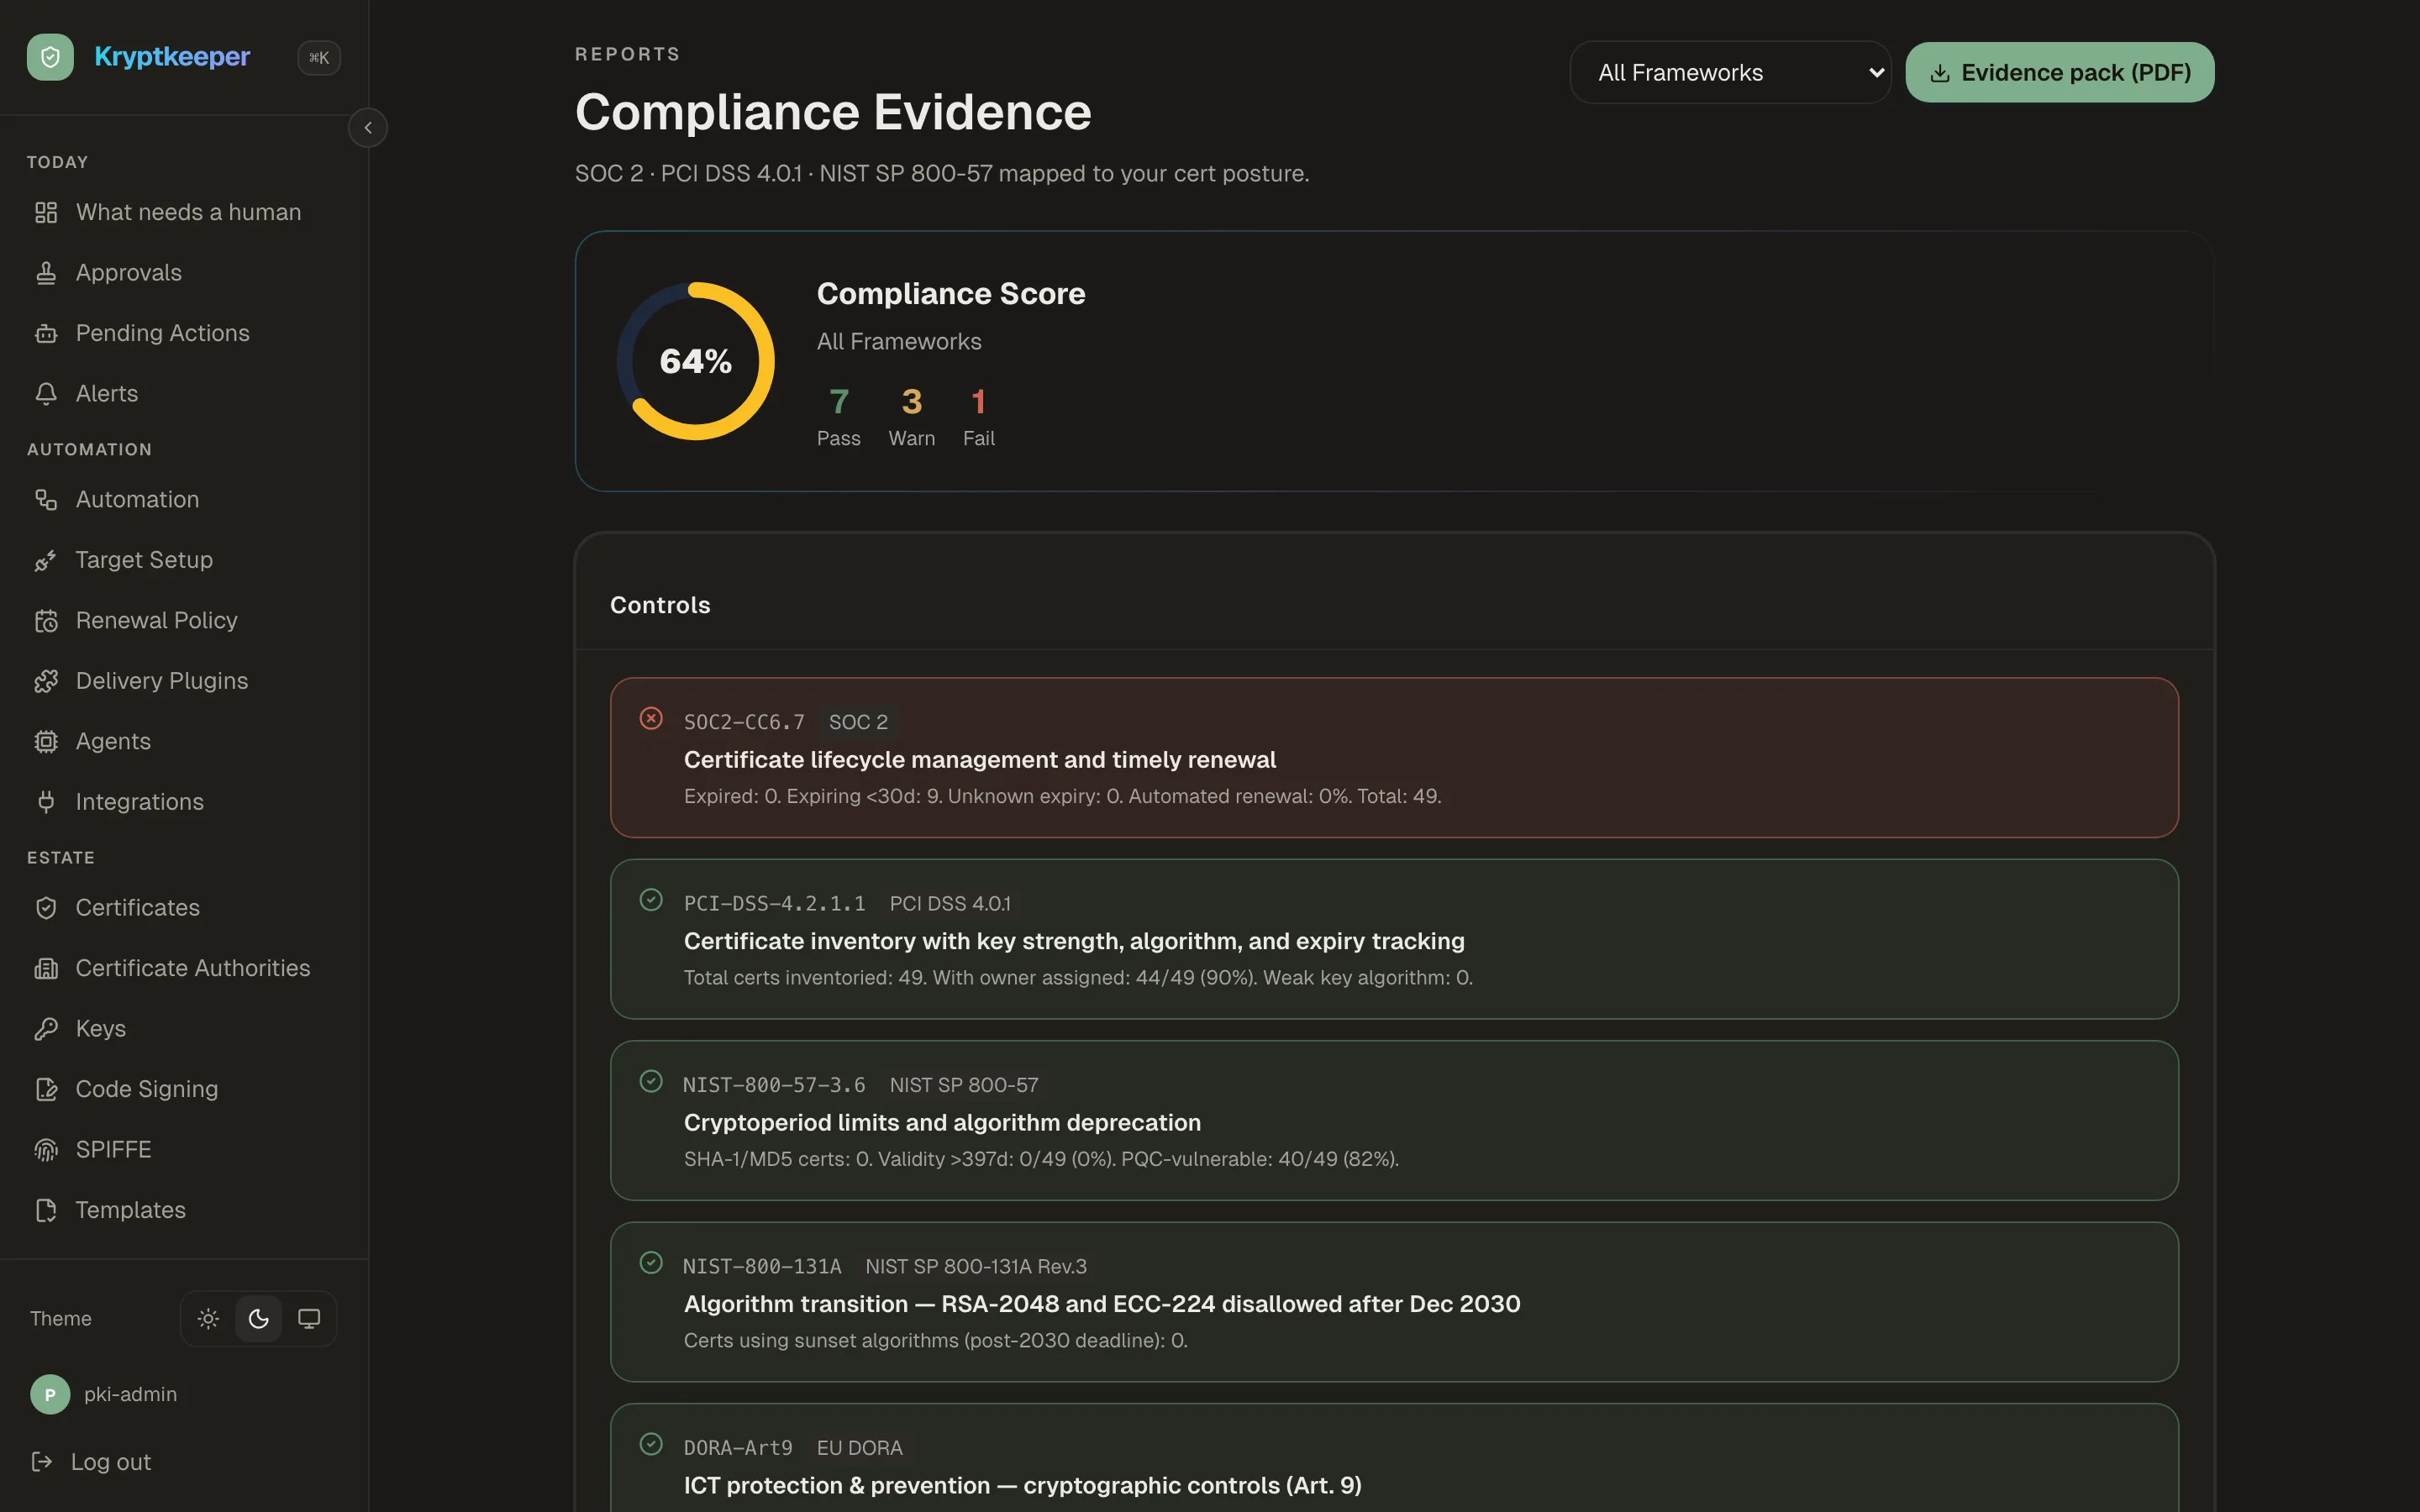
Task: Click the fingerprint icon beside SPIFFE
Action: pyautogui.click(x=46, y=1150)
